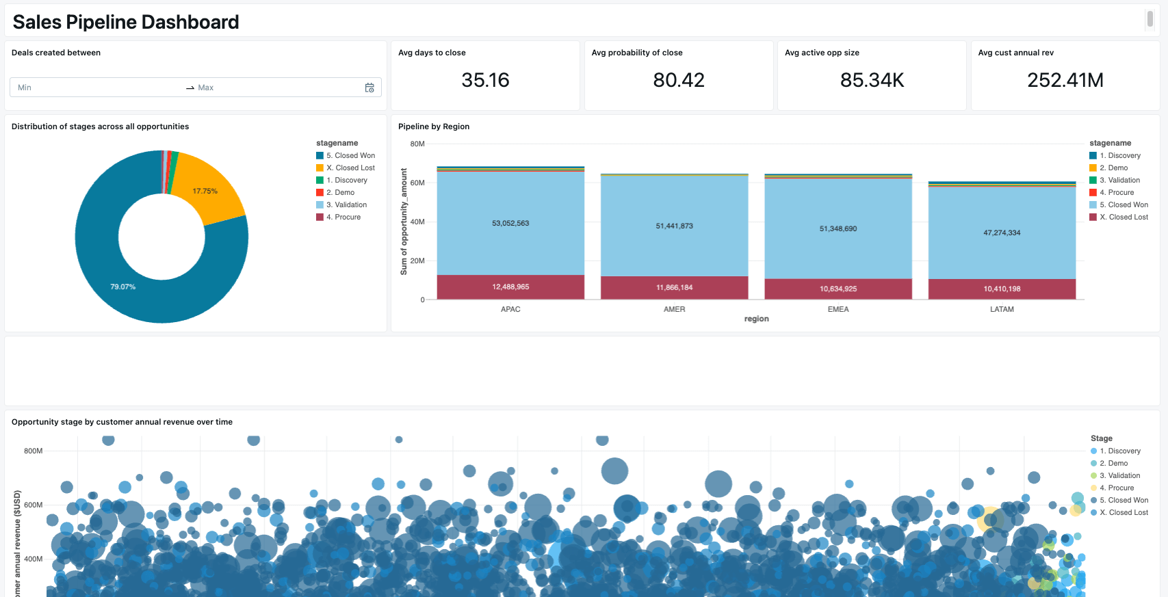
Task: Click X. Closed Lost square in Pipeline legend
Action: [x=1093, y=217]
